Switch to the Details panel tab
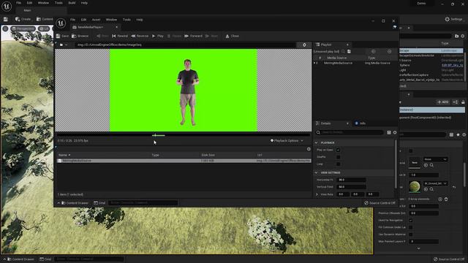468x263 pixels. click(x=325, y=123)
